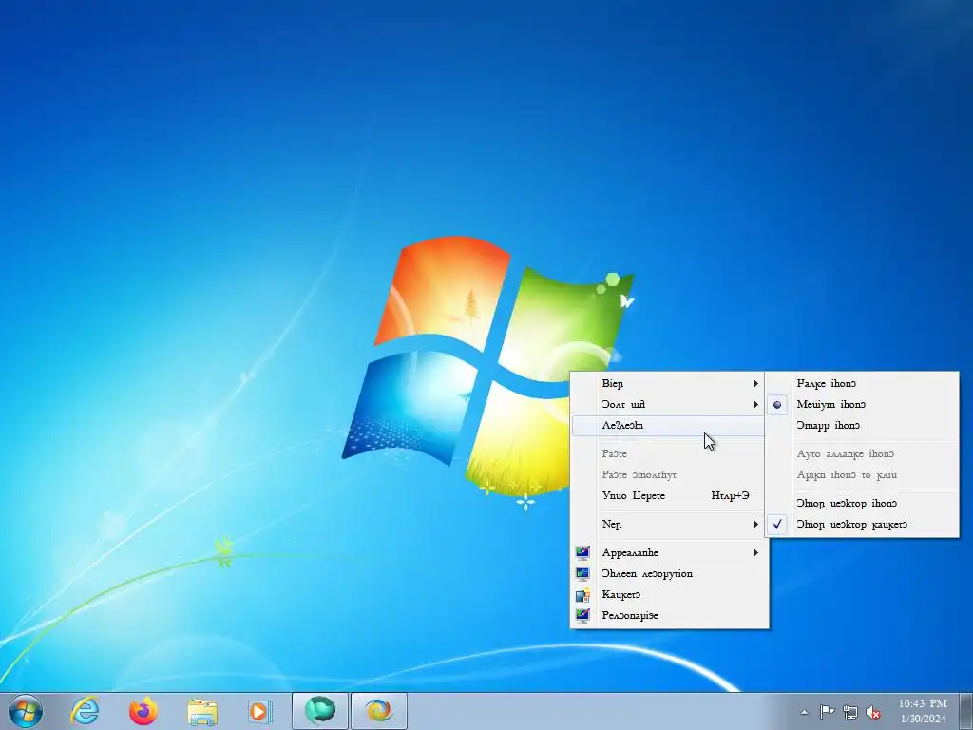The image size is (973, 730).
Task: Open the Action Center flag icon
Action: 828,712
